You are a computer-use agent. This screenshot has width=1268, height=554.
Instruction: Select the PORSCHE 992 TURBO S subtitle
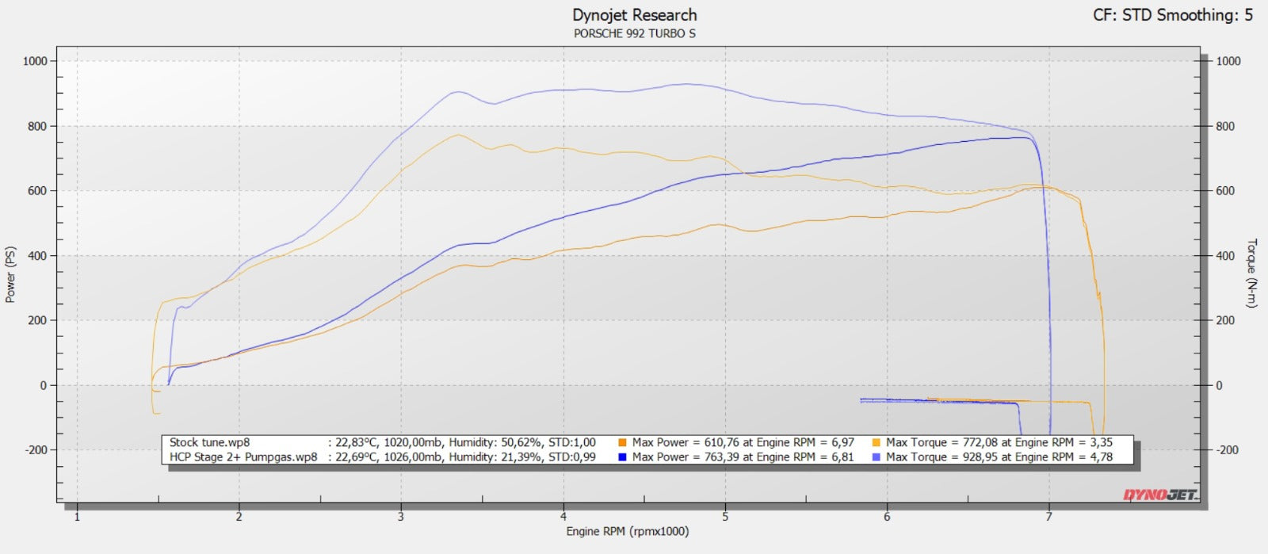pyautogui.click(x=634, y=33)
